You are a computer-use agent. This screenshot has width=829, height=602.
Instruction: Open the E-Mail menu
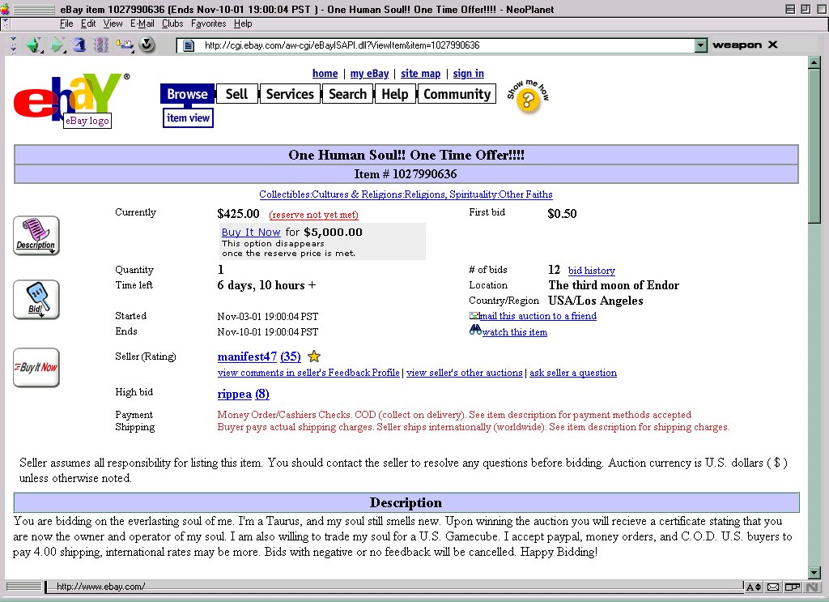coord(142,23)
